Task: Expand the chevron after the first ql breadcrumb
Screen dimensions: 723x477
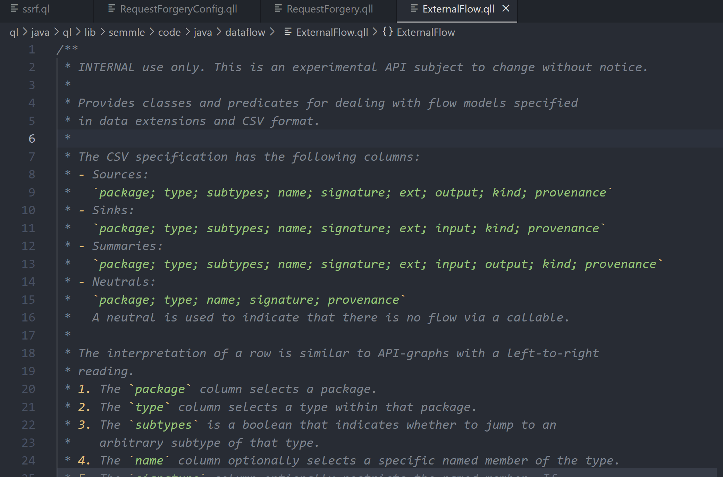Action: [x=25, y=32]
